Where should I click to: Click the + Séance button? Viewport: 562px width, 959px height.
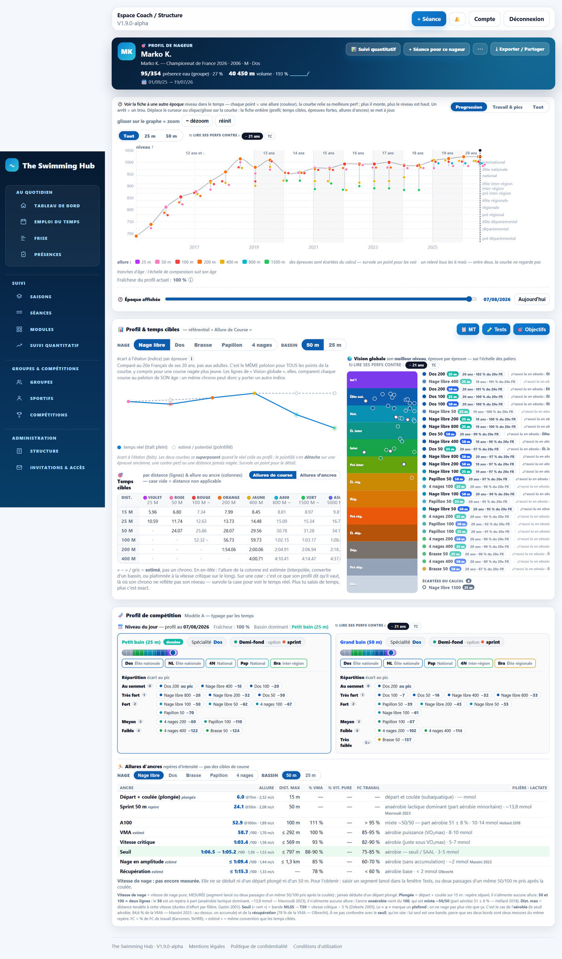click(429, 19)
